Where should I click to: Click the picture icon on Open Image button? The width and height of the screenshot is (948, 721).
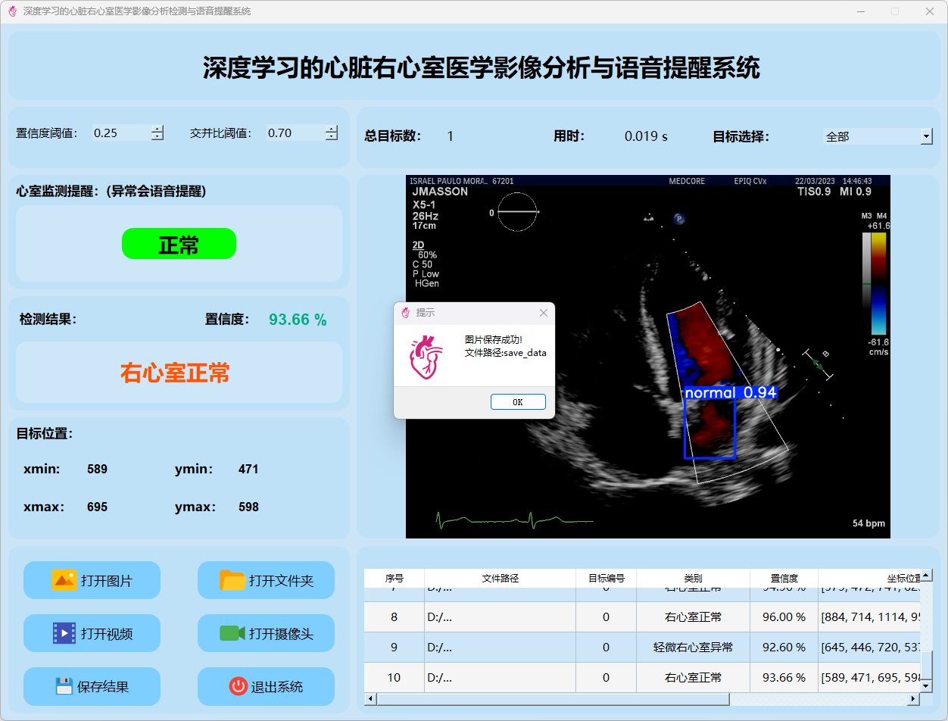(x=64, y=580)
